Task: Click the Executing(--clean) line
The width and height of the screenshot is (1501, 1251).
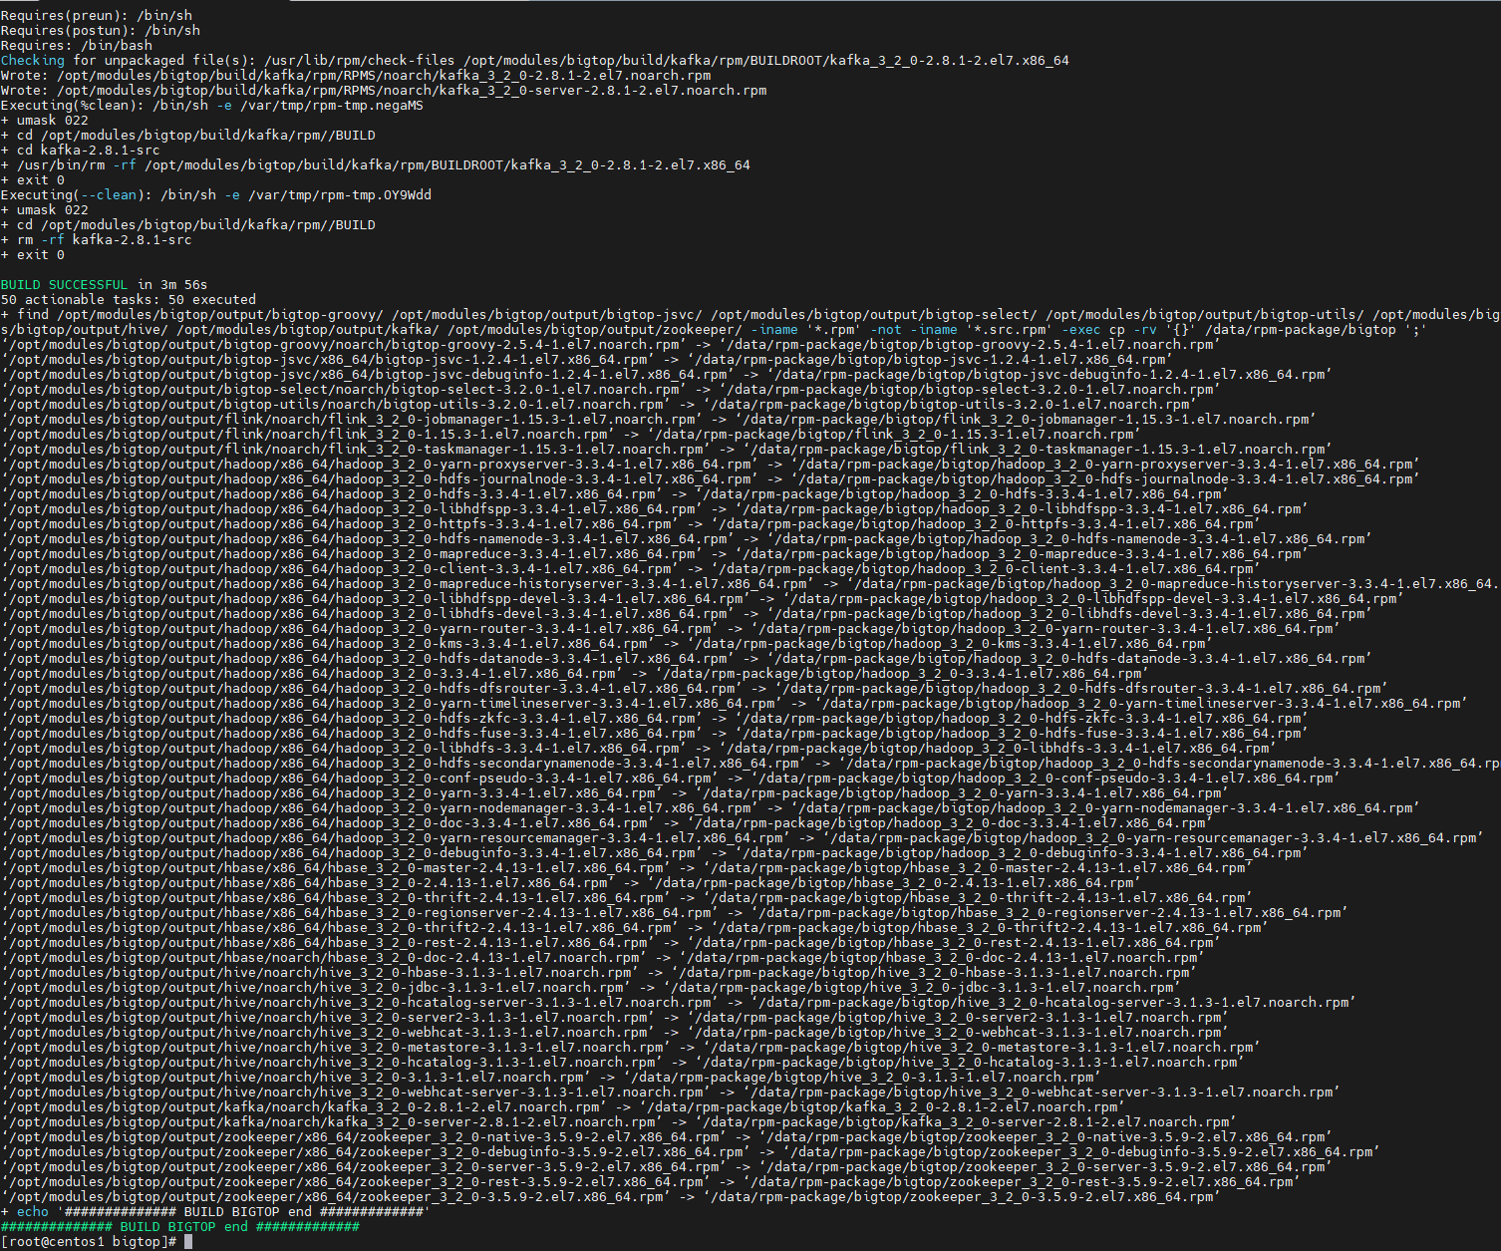Action: point(215,195)
